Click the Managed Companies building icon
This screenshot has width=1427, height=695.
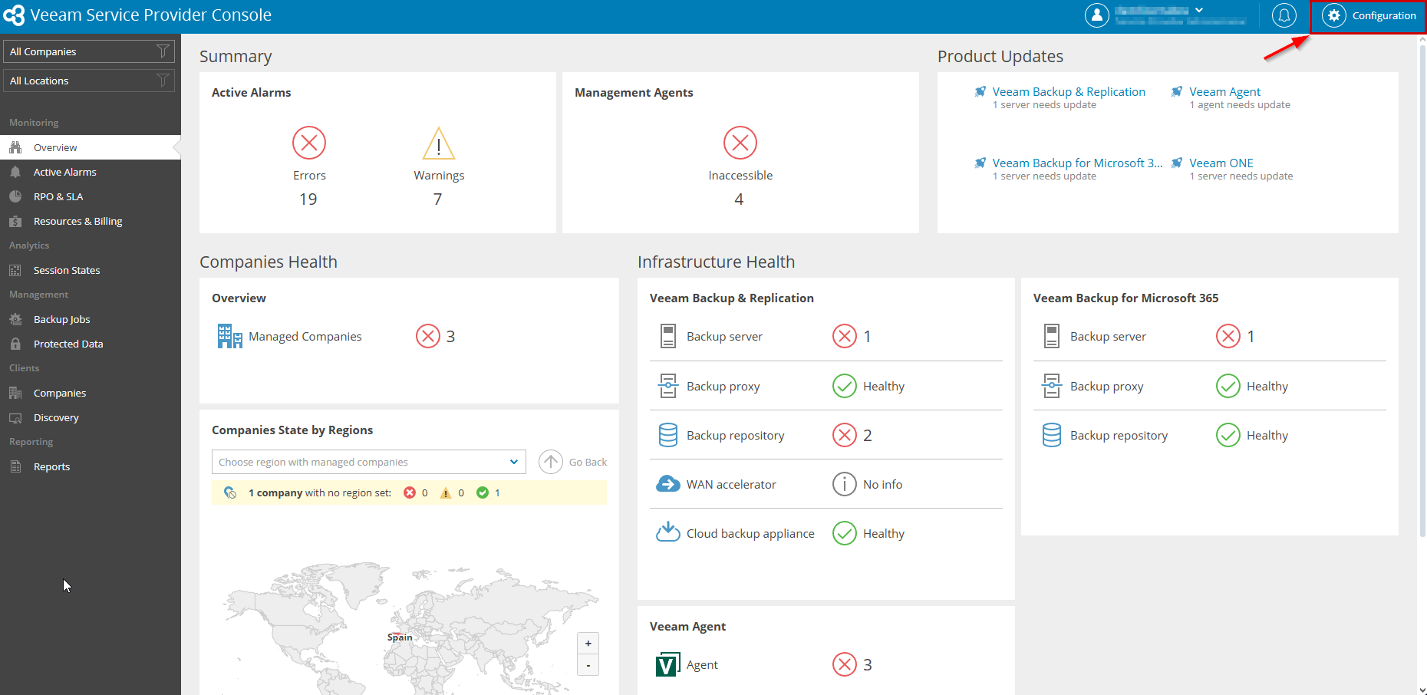pyautogui.click(x=229, y=336)
